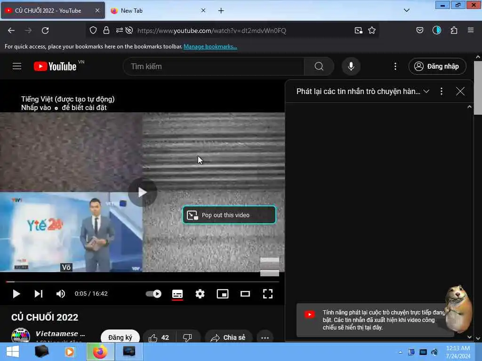Screen dimensions: 482x361
Task: Enter fullscreen mode
Action: (x=268, y=294)
